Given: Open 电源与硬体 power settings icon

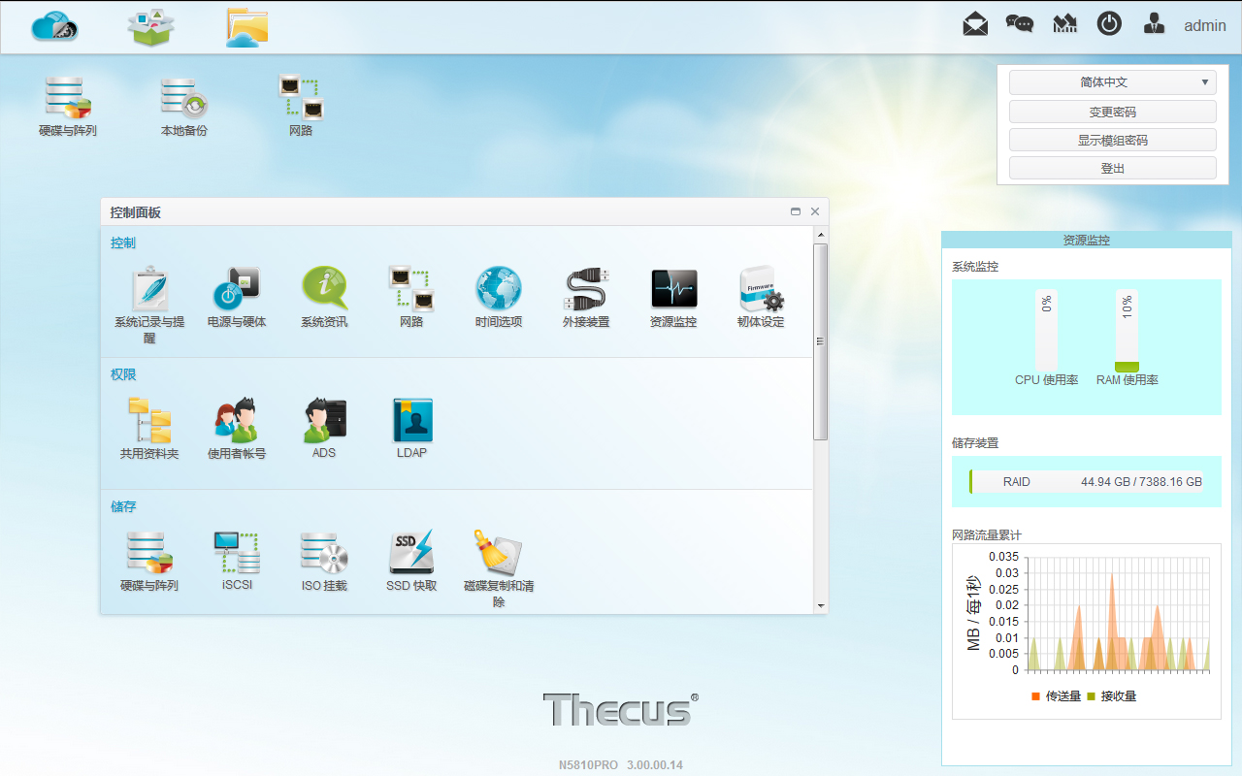Looking at the screenshot, I should tap(237, 290).
